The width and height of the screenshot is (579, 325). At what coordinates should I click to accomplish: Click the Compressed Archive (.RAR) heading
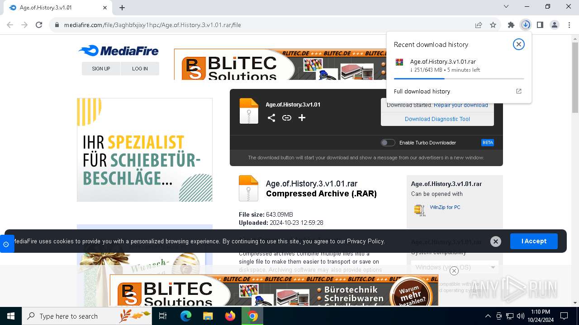(x=321, y=194)
